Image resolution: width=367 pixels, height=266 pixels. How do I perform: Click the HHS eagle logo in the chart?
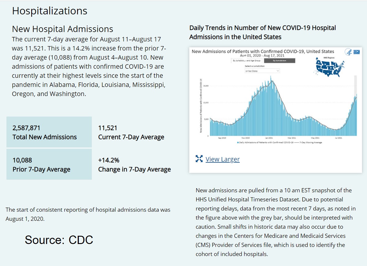tap(349, 52)
